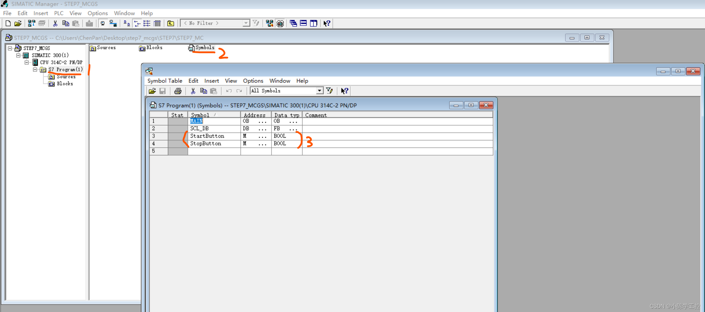
Task: Click context Help icon in SIMATIC Manager toolbar
Action: pos(327,23)
